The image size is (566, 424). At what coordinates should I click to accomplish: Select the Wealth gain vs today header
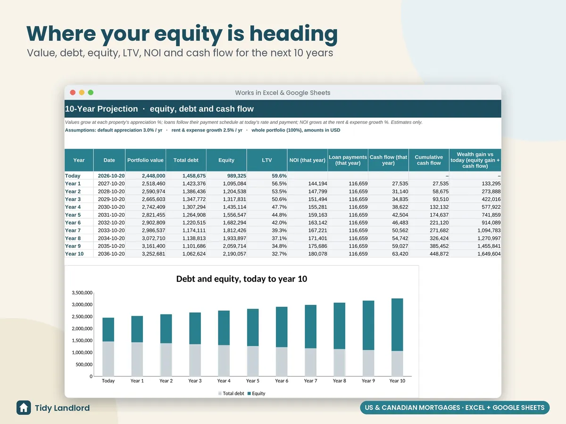tap(475, 160)
